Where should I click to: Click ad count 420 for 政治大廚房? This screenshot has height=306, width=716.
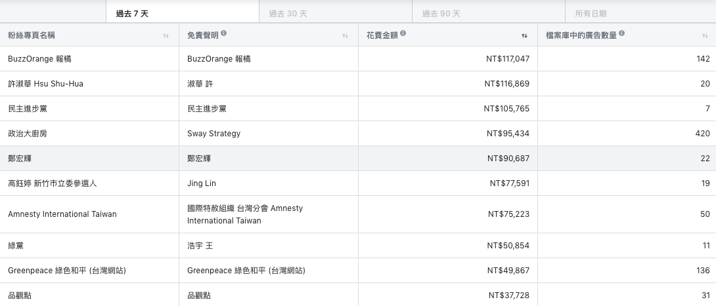(702, 134)
